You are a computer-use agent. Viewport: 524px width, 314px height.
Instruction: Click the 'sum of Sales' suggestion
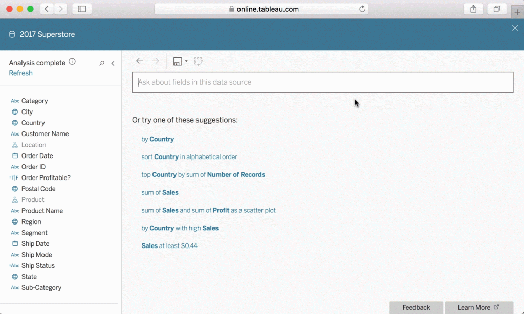click(160, 192)
